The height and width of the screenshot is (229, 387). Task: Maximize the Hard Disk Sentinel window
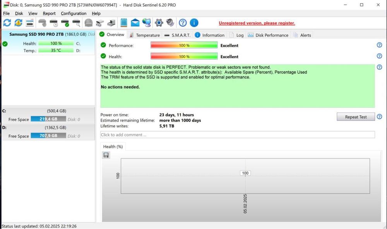click(361, 5)
